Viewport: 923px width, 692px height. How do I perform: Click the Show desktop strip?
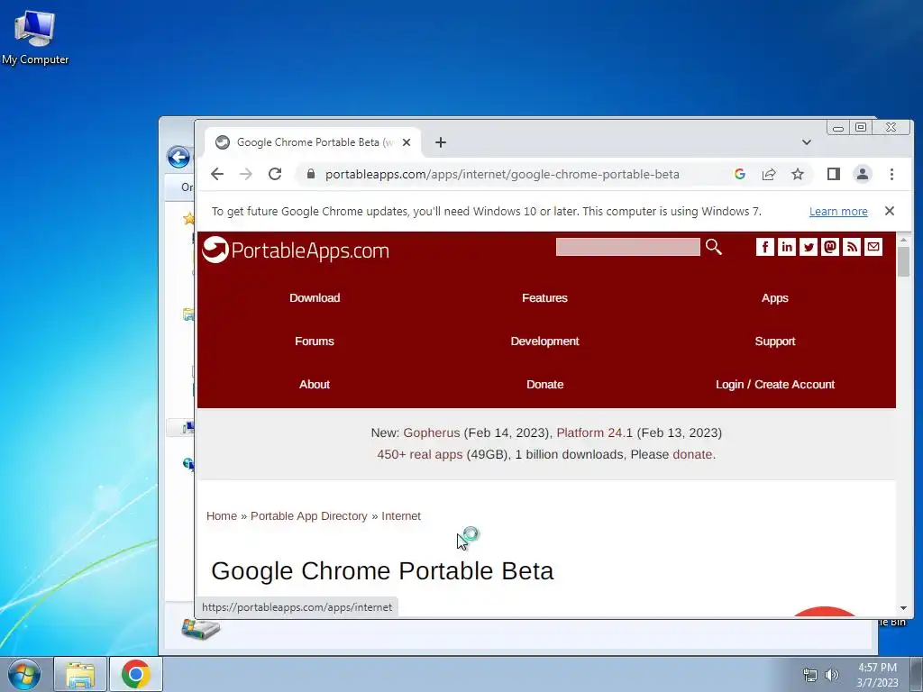917,674
